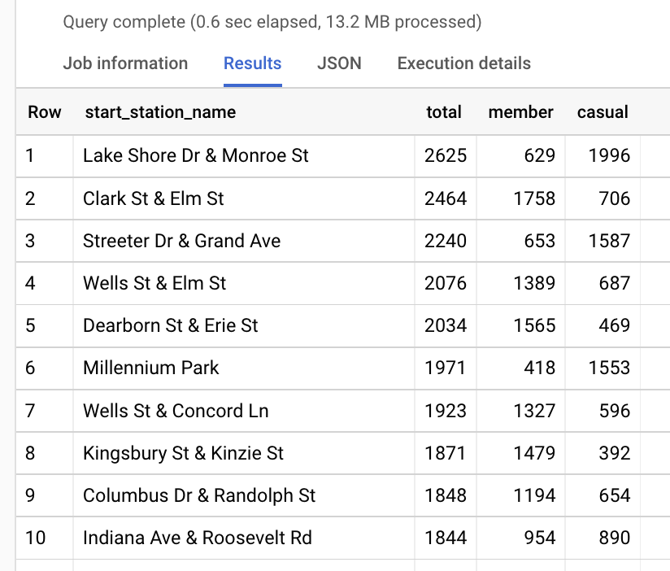This screenshot has width=670, height=571.
Task: Click the Query complete status message
Action: tap(272, 22)
